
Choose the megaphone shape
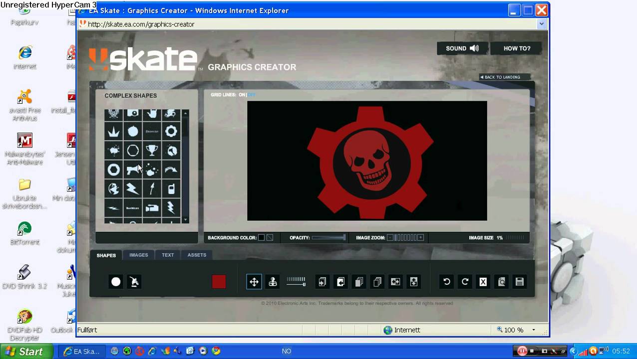pos(133,170)
